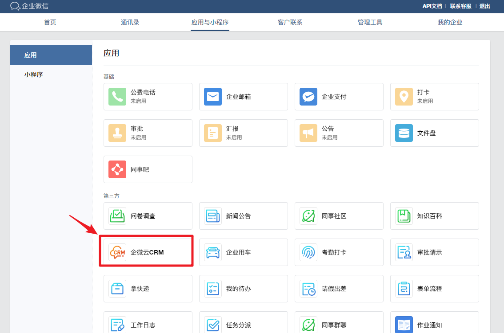This screenshot has height=333, width=504.
Task: Click the 企业支付 blue chat icon
Action: point(308,97)
